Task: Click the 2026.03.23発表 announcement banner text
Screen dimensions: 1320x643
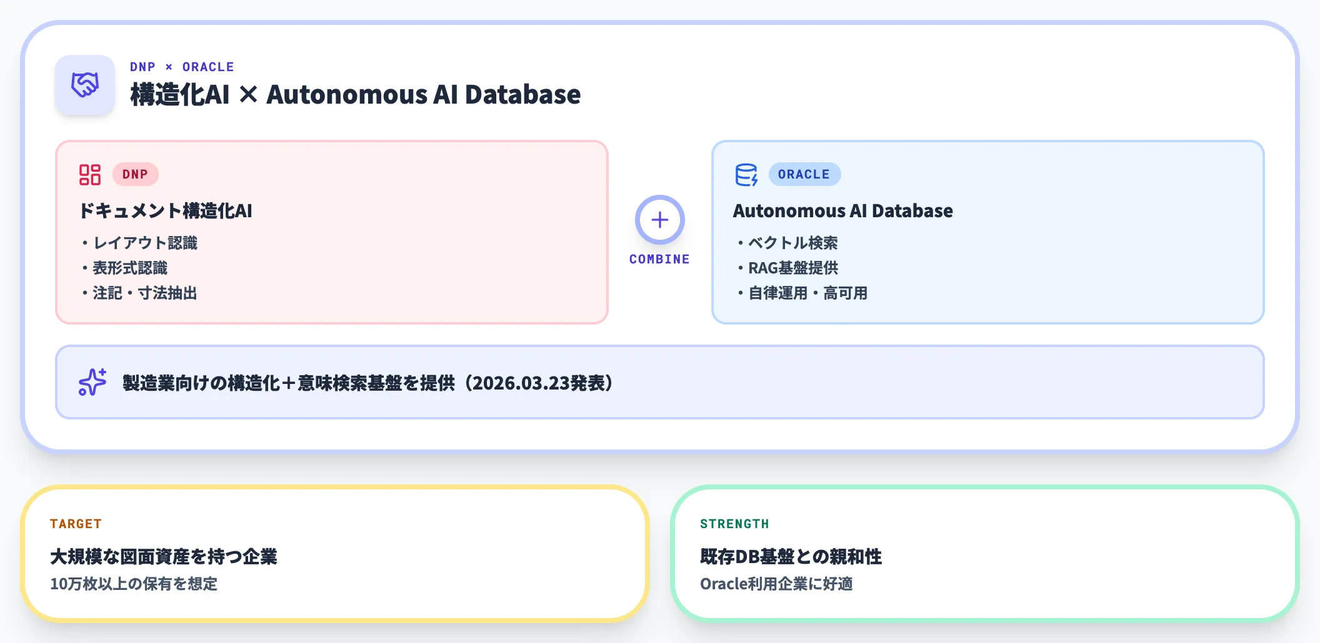Action: [367, 383]
